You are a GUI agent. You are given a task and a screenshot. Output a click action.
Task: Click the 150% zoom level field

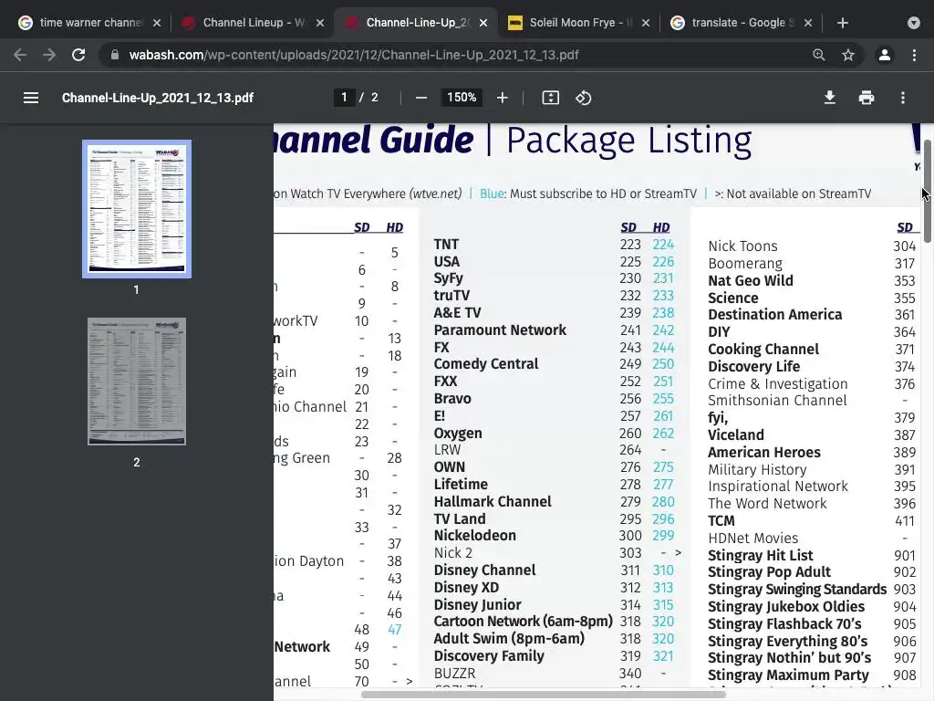point(462,97)
